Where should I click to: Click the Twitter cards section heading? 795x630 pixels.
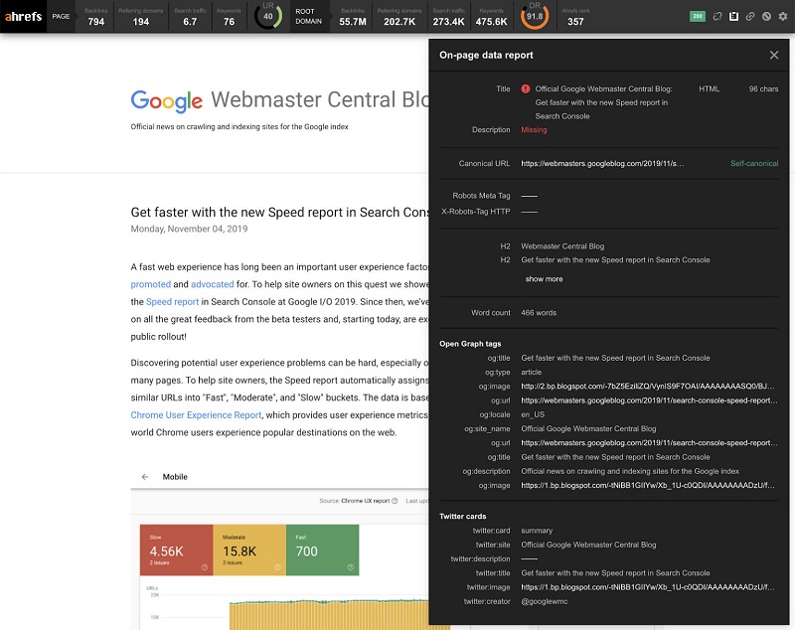[462, 517]
